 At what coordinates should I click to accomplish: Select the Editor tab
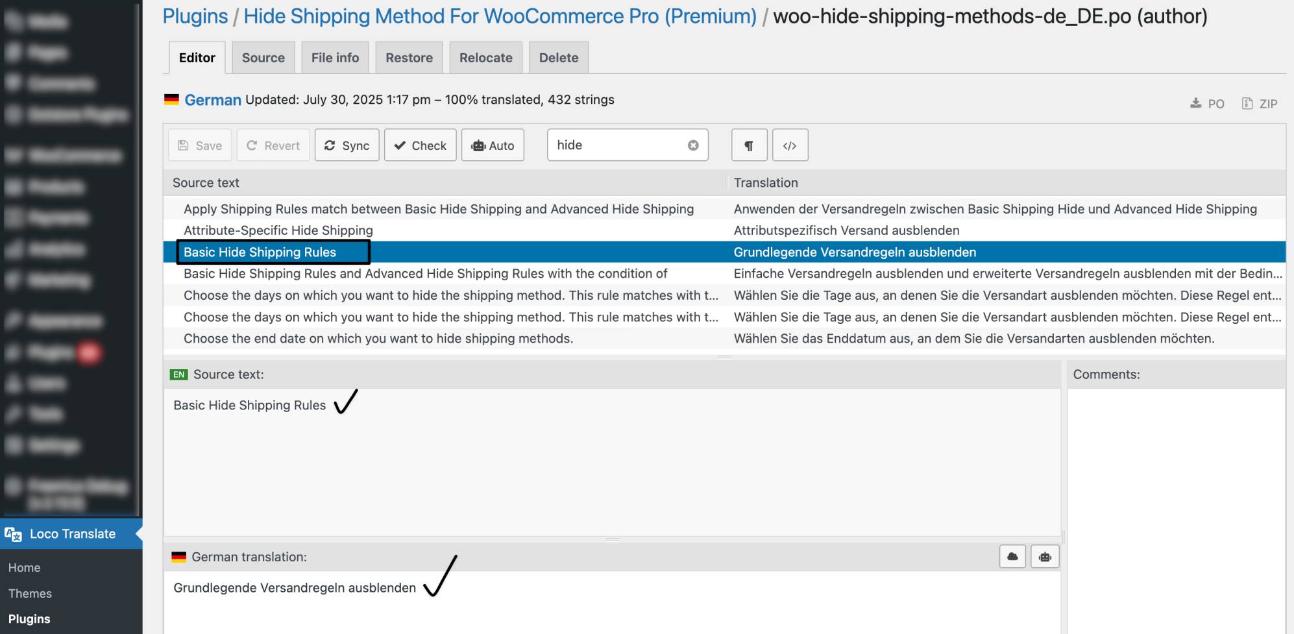coord(197,58)
